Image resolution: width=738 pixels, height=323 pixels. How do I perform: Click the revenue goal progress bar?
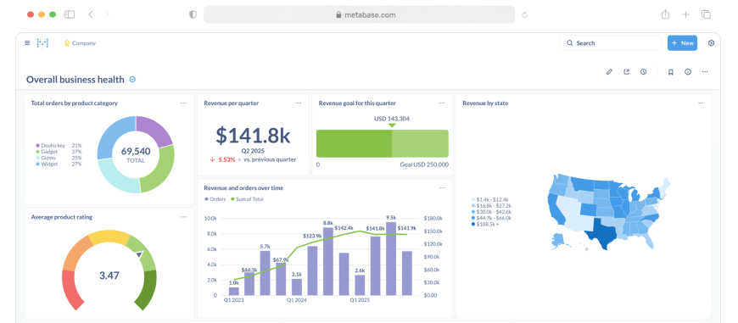click(383, 143)
